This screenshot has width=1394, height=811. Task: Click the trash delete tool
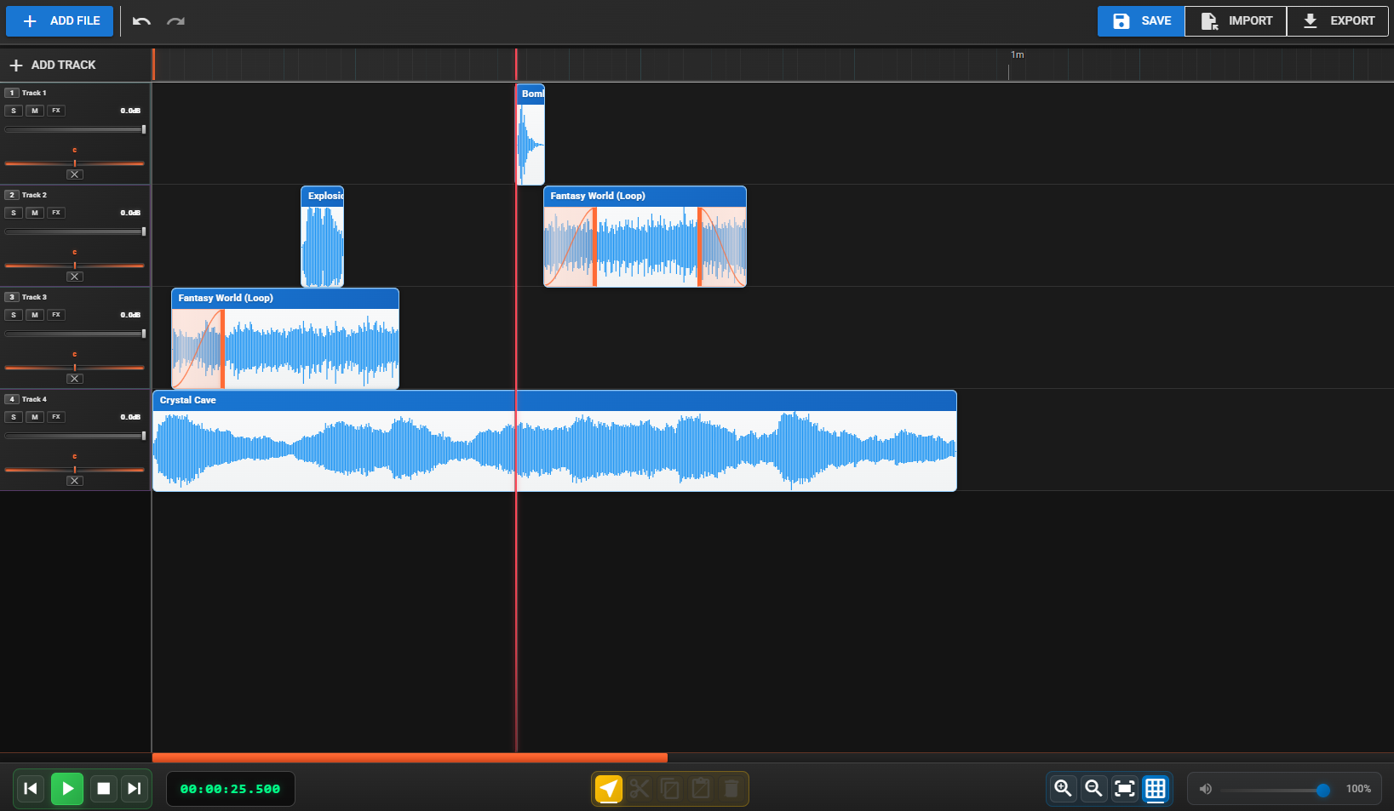731,789
